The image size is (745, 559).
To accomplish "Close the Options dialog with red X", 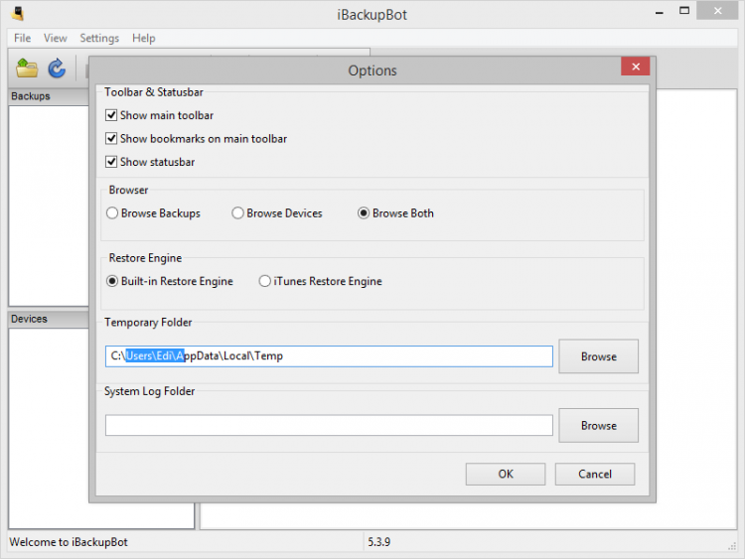I will click(x=636, y=67).
